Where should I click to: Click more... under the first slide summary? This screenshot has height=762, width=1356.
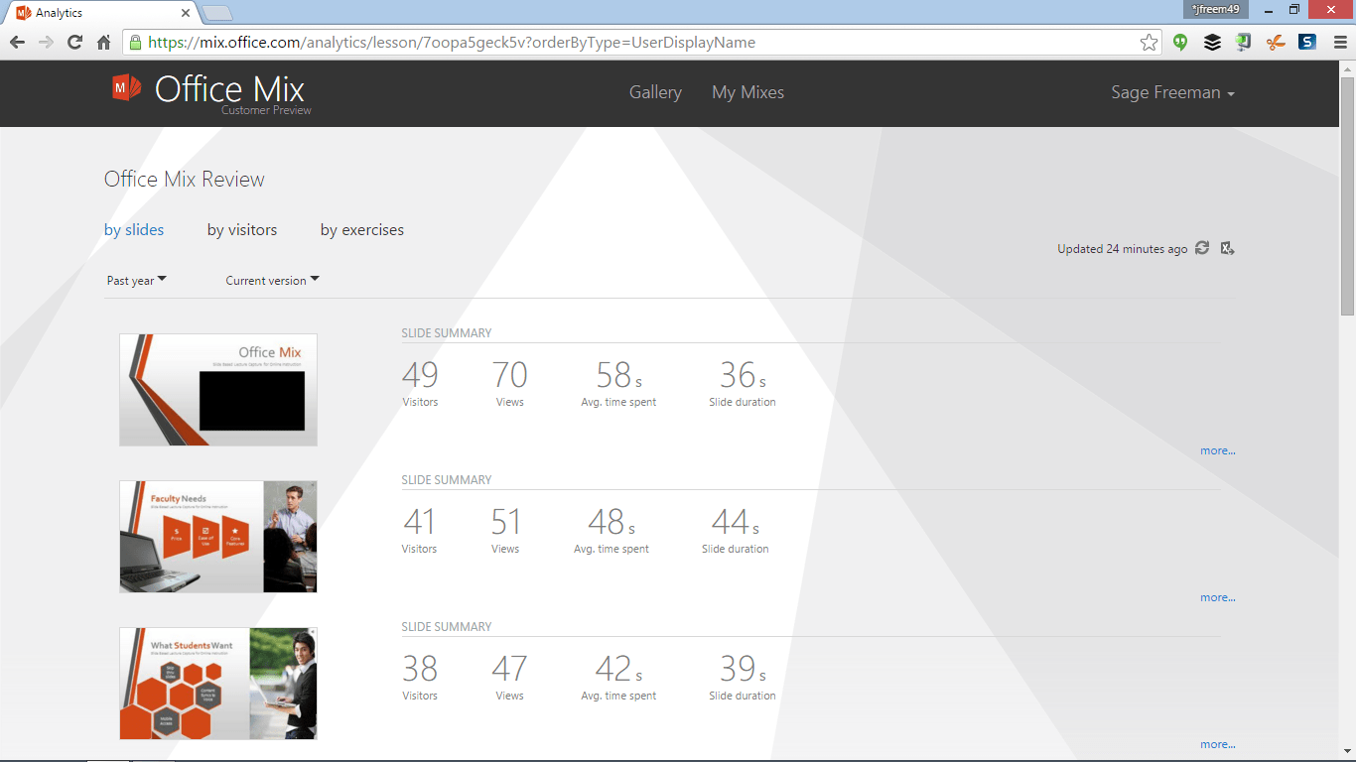[x=1217, y=449]
